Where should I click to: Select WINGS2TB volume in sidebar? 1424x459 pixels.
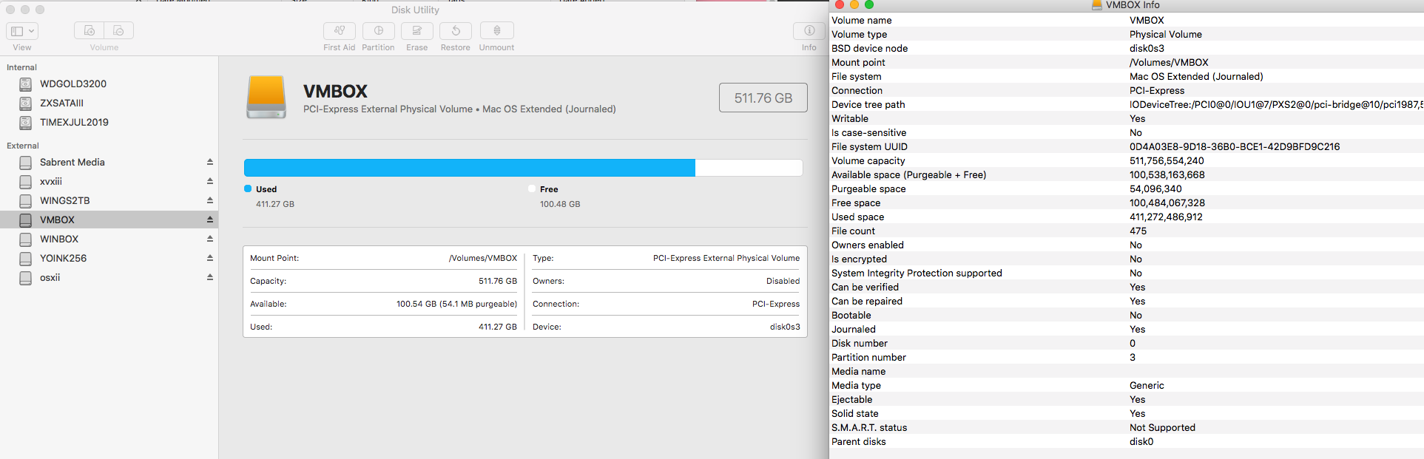click(x=64, y=200)
